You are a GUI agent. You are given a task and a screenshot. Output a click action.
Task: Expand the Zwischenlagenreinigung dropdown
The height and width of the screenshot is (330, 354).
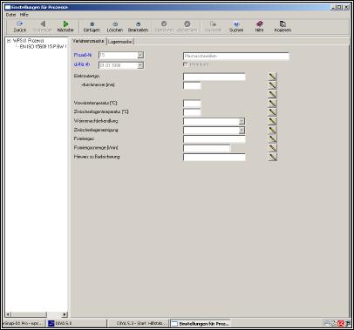[242, 131]
